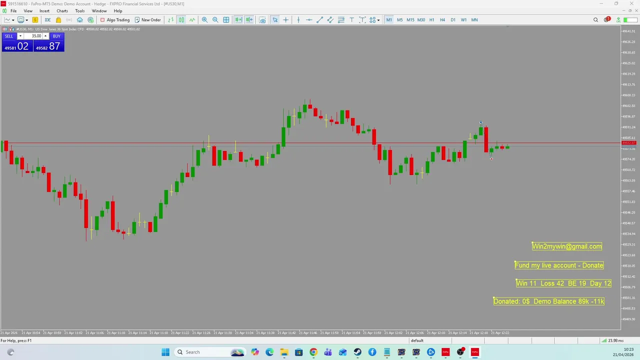Open the File menu

coord(13,11)
